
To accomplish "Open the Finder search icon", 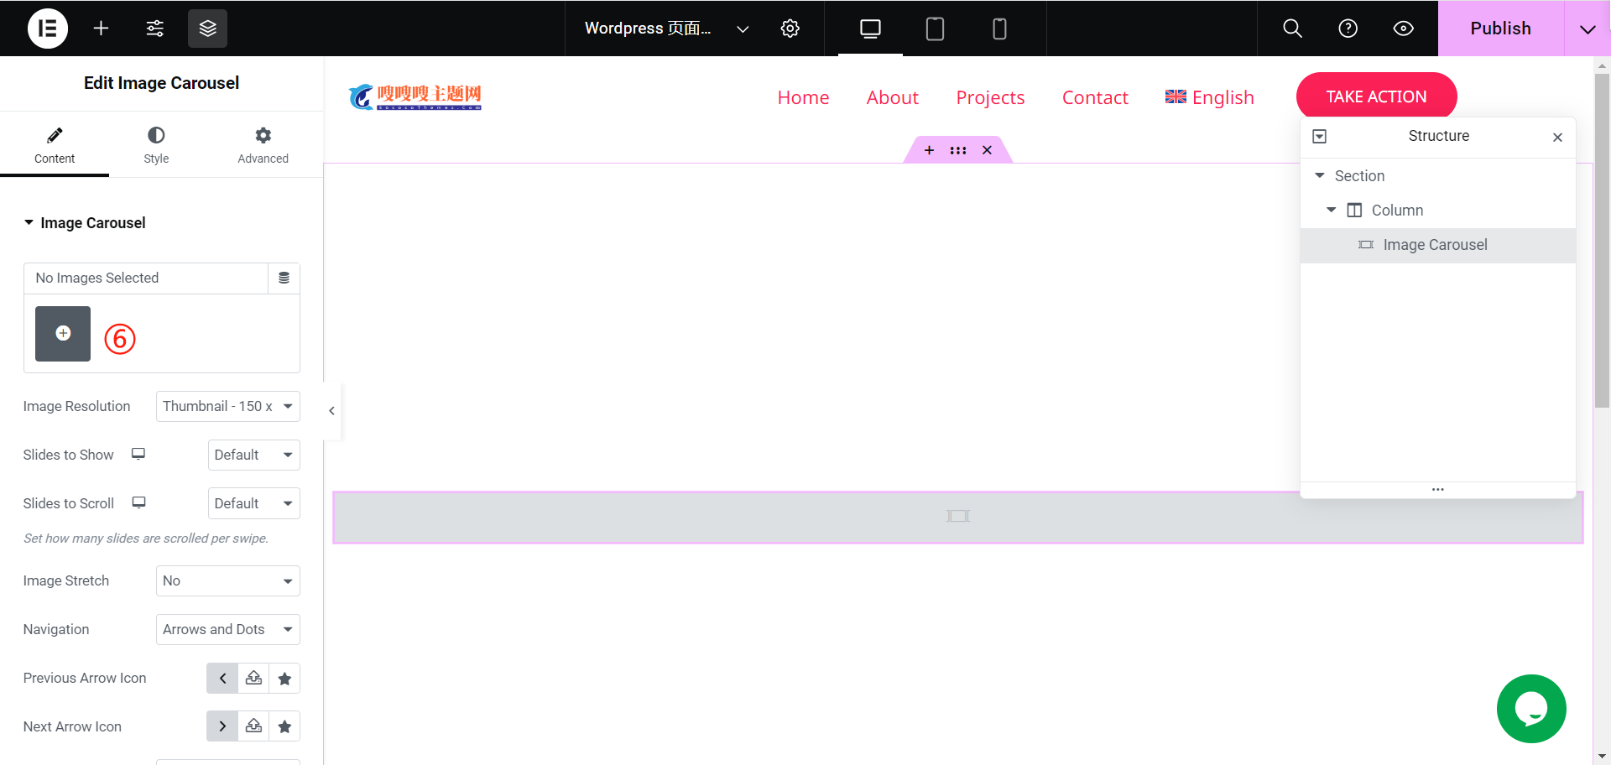I will click(1292, 29).
